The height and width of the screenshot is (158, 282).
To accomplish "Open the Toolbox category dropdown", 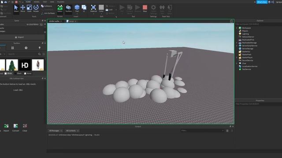I will tap(4, 54).
